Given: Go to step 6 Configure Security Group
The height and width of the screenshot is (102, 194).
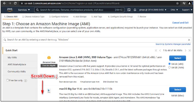Looking at the screenshot, I should 120,16.
